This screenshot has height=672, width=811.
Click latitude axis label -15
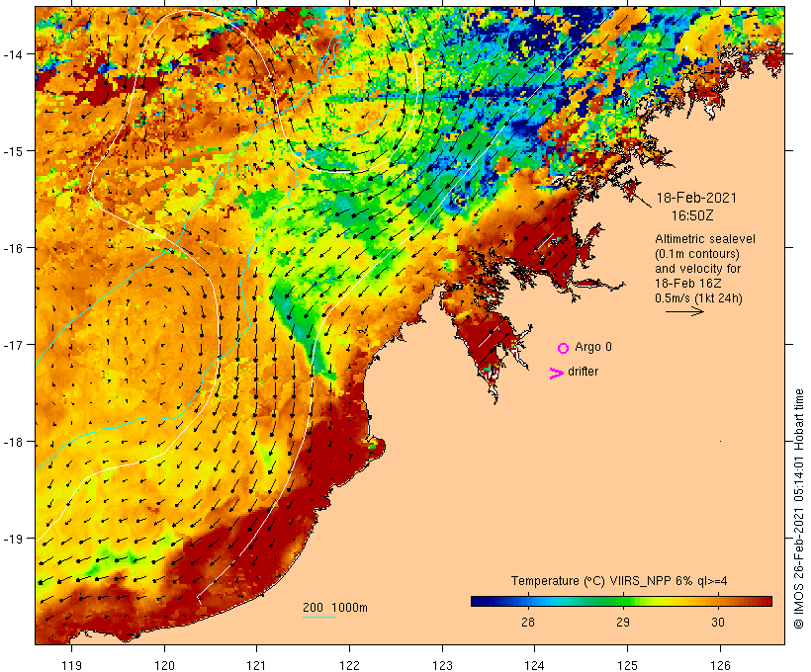point(12,151)
